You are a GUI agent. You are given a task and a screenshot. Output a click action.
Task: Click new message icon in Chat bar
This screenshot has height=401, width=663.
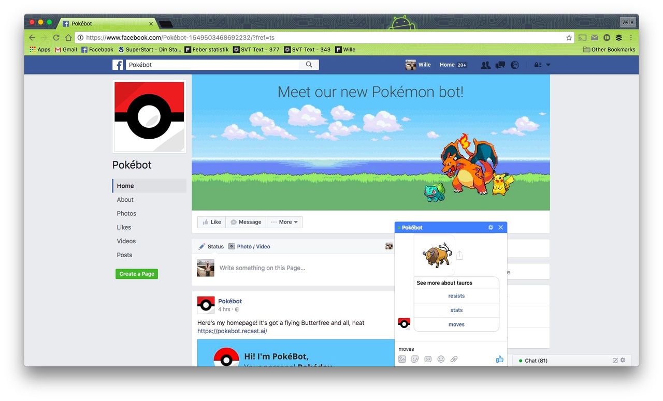tap(615, 361)
